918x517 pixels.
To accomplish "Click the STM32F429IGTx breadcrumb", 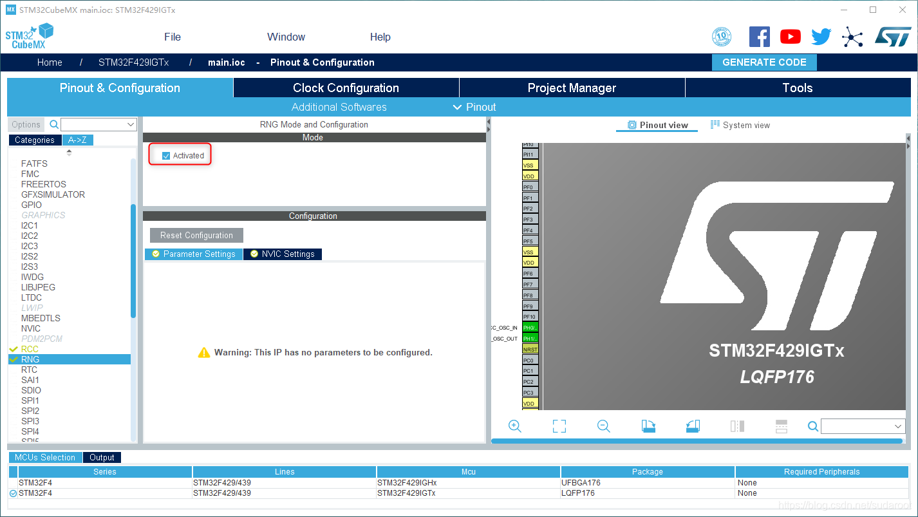I will tap(134, 62).
